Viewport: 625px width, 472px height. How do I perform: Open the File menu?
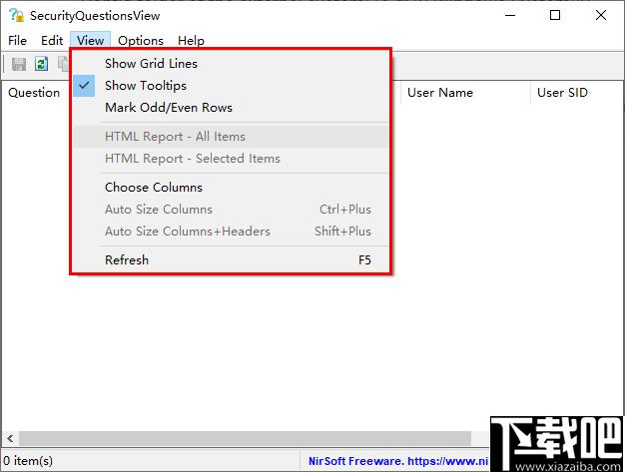tap(18, 41)
